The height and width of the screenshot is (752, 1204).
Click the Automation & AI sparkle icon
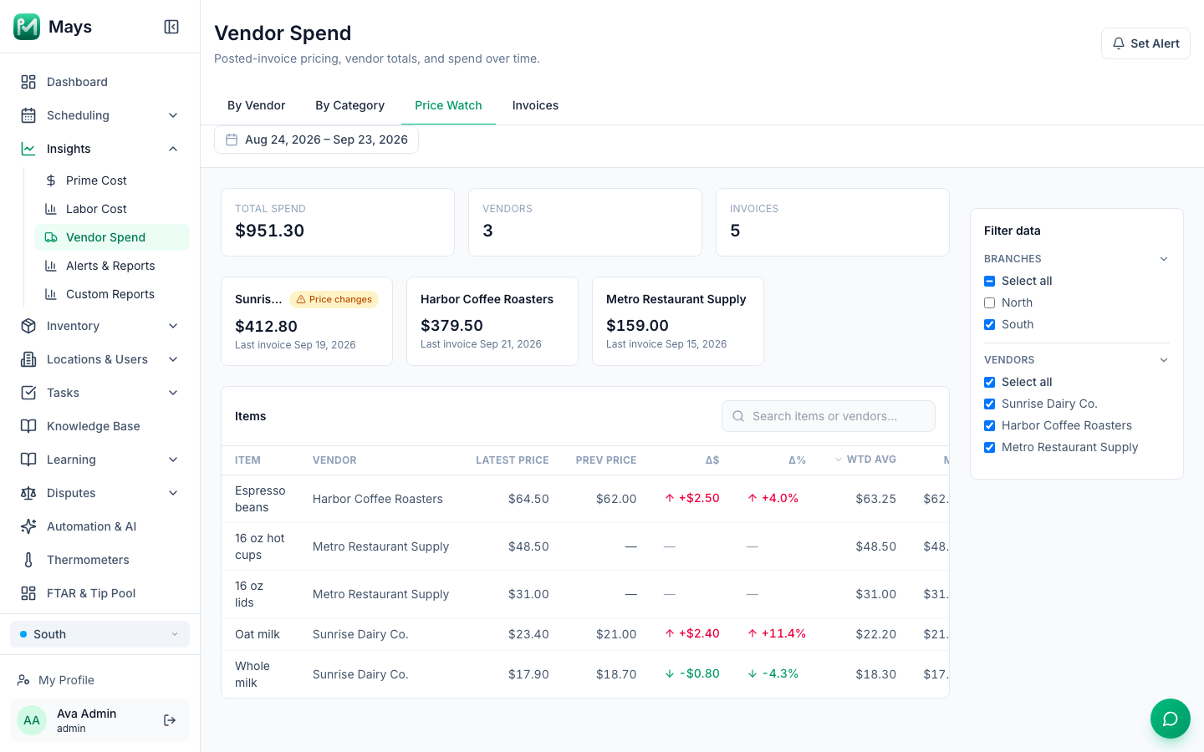[x=28, y=526]
